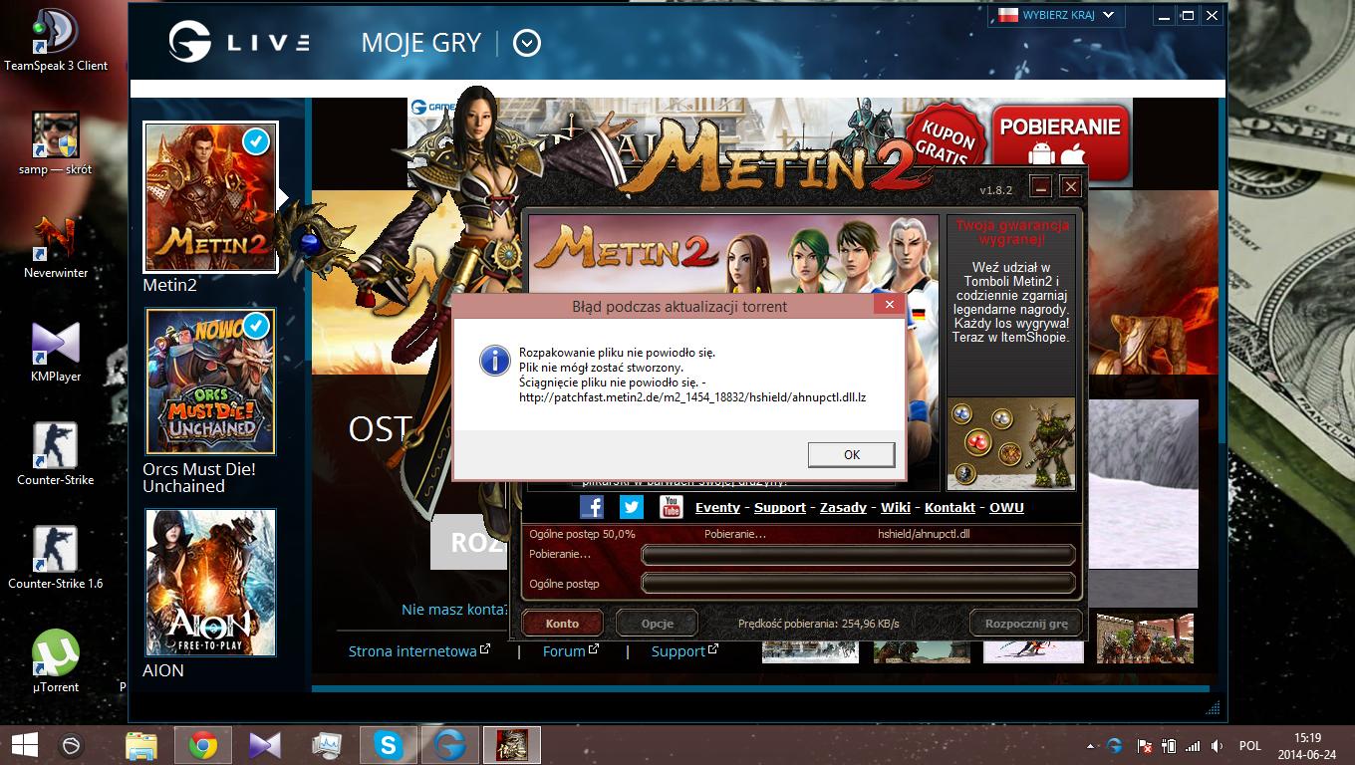1355x765 pixels.
Task: Click the v1.8.2 version label
Action: click(995, 189)
